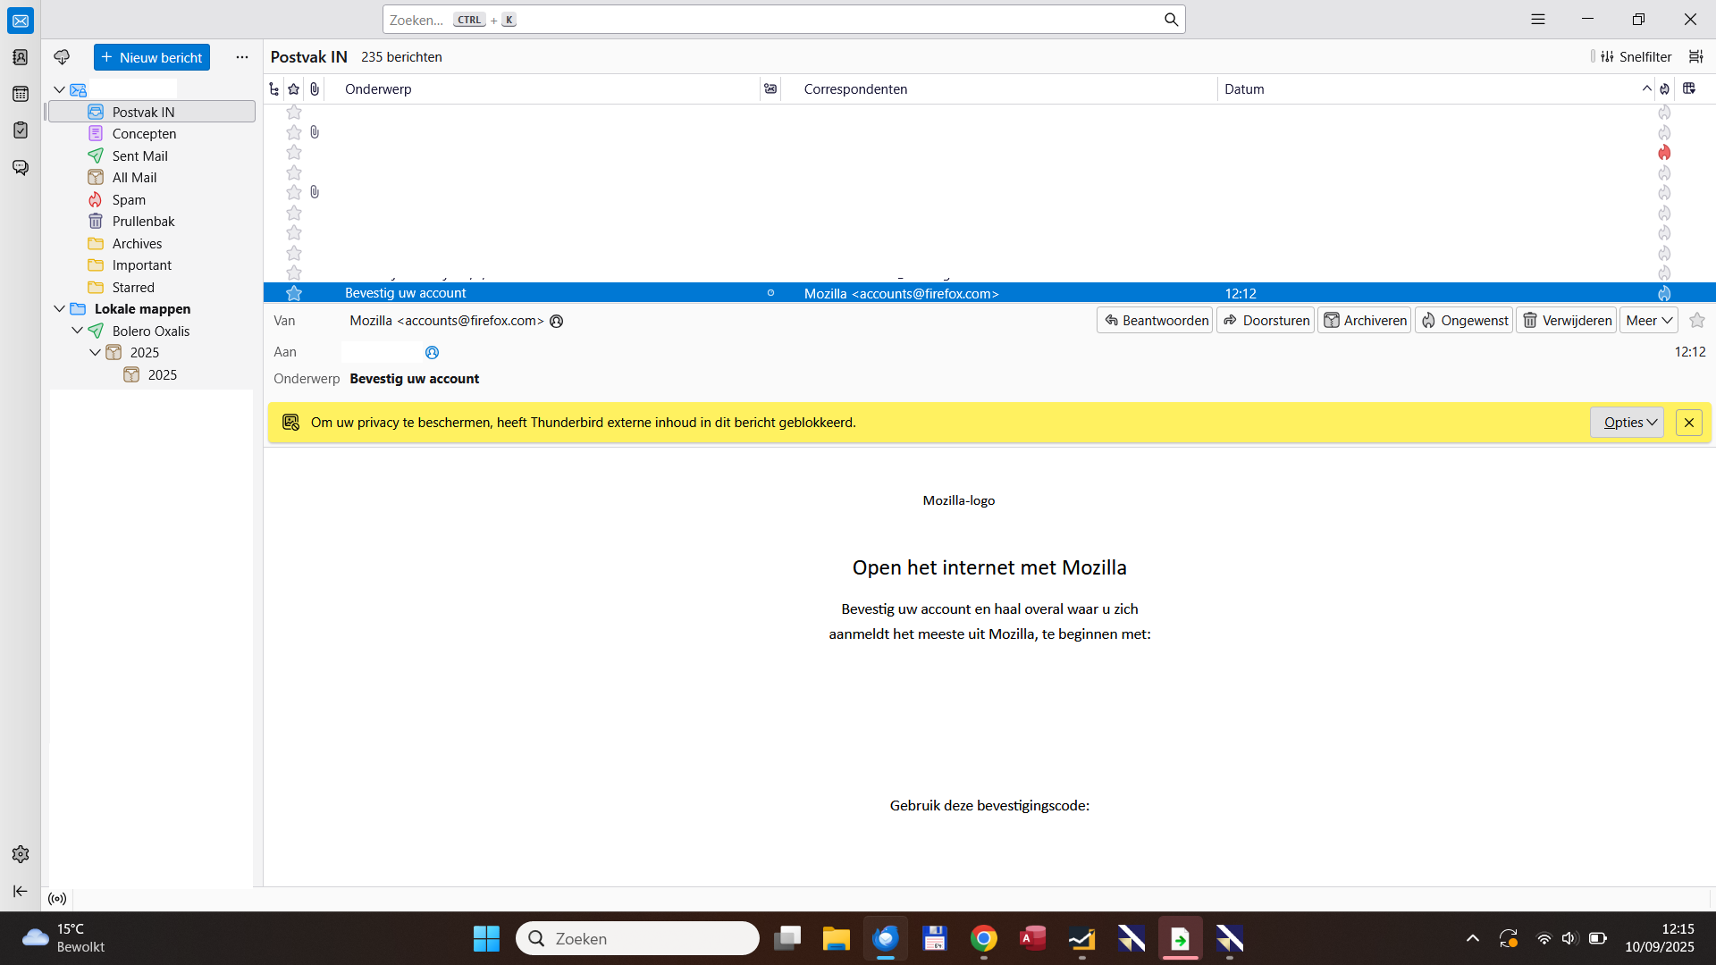This screenshot has height=965, width=1716.
Task: Open the Opties dropdown in privacy bar
Action: pos(1627,423)
